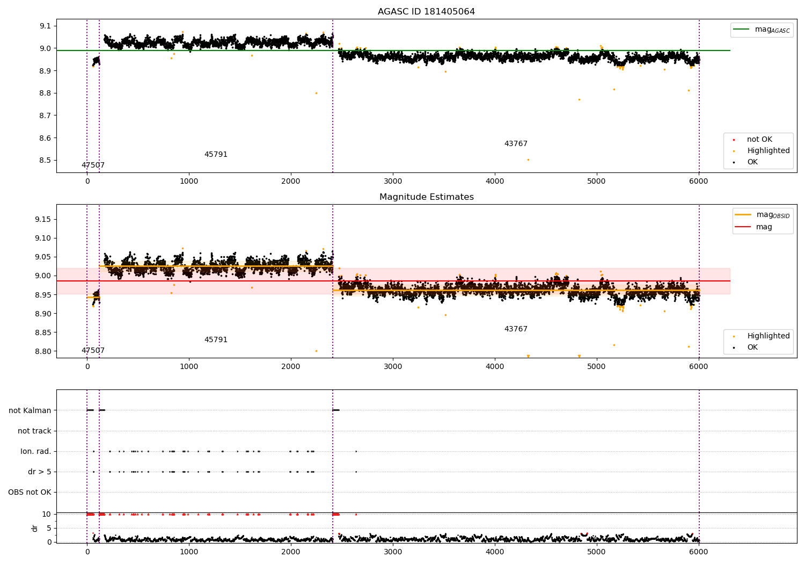Click x-tick 1000 under Magnitude Estimates plot
The width and height of the screenshot is (805, 564).
click(189, 367)
